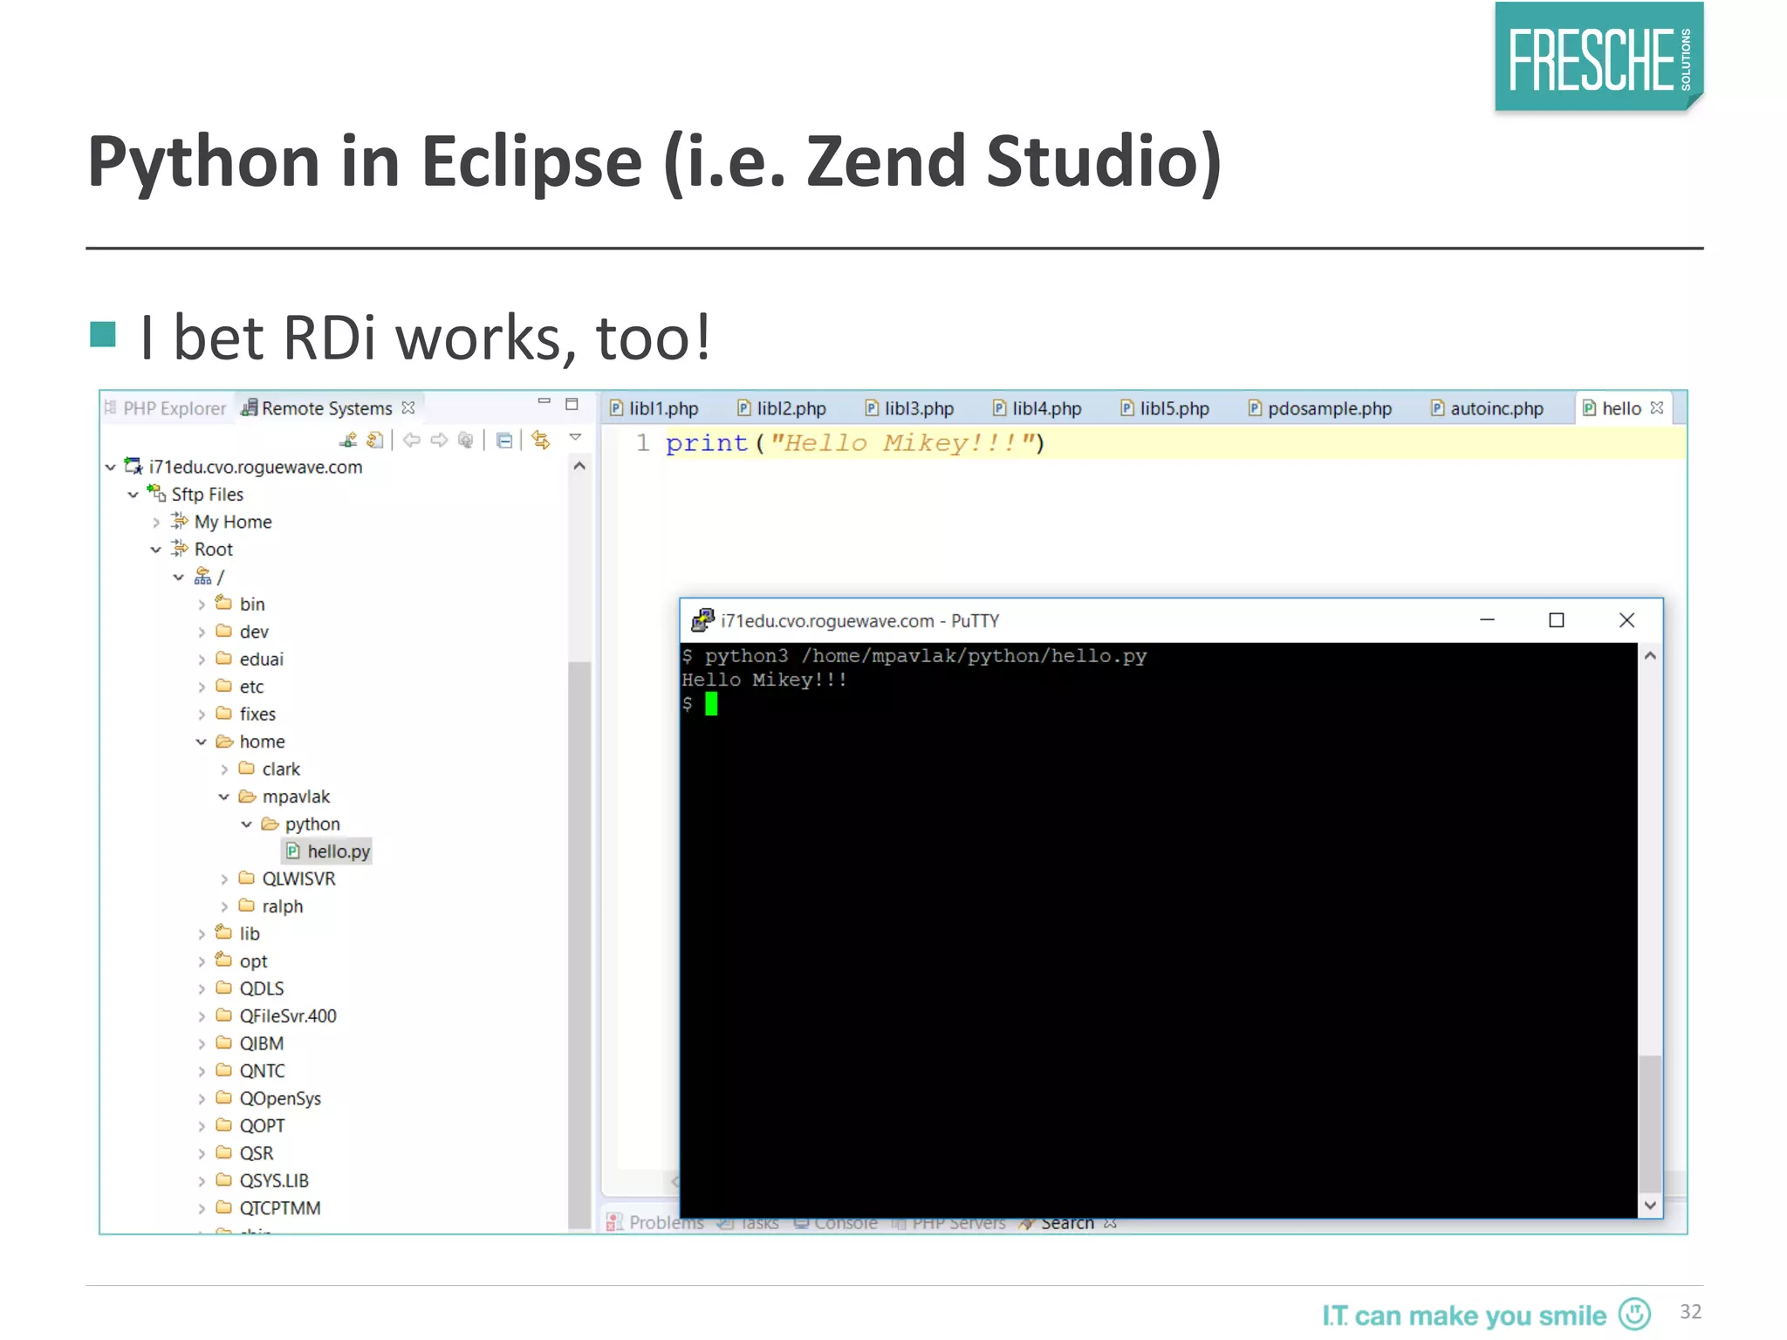
Task: Expand the dev folder arrow
Action: tap(202, 632)
